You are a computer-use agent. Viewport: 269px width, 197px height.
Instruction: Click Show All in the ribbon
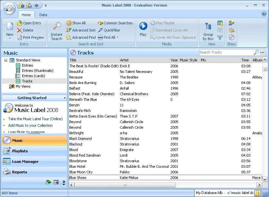(76, 23)
